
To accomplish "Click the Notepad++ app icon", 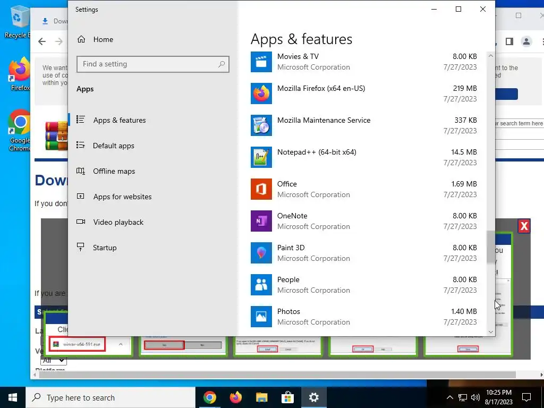I will tap(261, 157).
